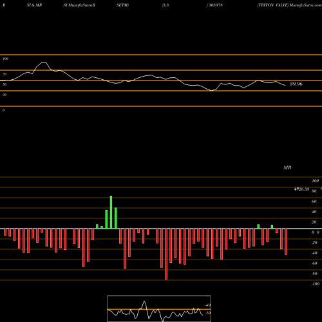The height and width of the screenshot is (322, 322).
Task: Click the stock code 503978 in the header
Action: (x=215, y=5)
